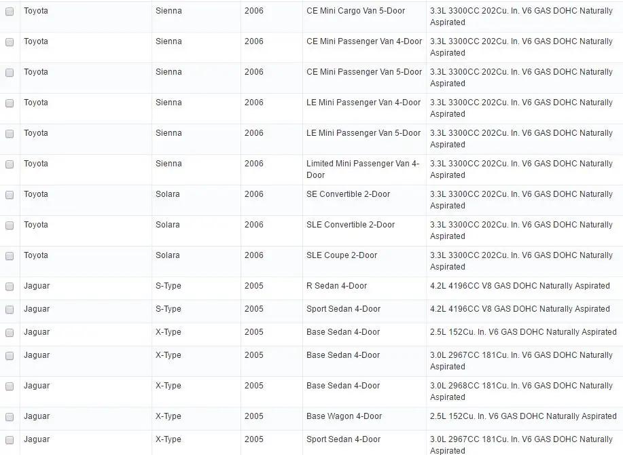Check the box for X-Type Base Wagon 4-Door
Image resolution: width=623 pixels, height=455 pixels.
pos(10,417)
